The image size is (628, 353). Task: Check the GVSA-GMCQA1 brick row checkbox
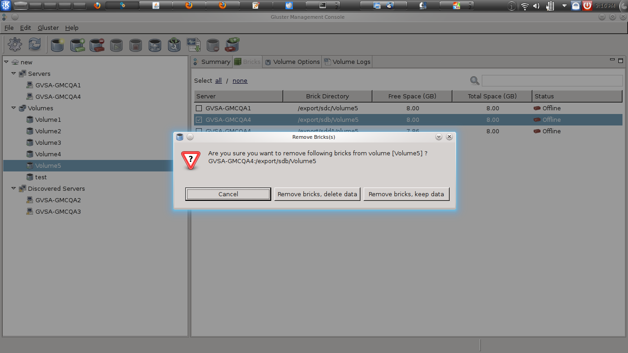point(199,108)
